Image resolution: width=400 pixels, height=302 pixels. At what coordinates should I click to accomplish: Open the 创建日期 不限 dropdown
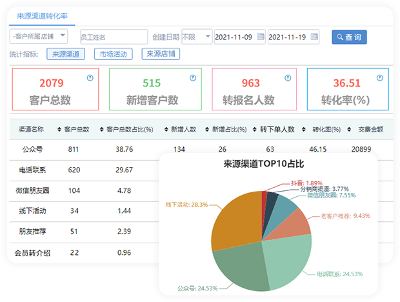point(196,37)
